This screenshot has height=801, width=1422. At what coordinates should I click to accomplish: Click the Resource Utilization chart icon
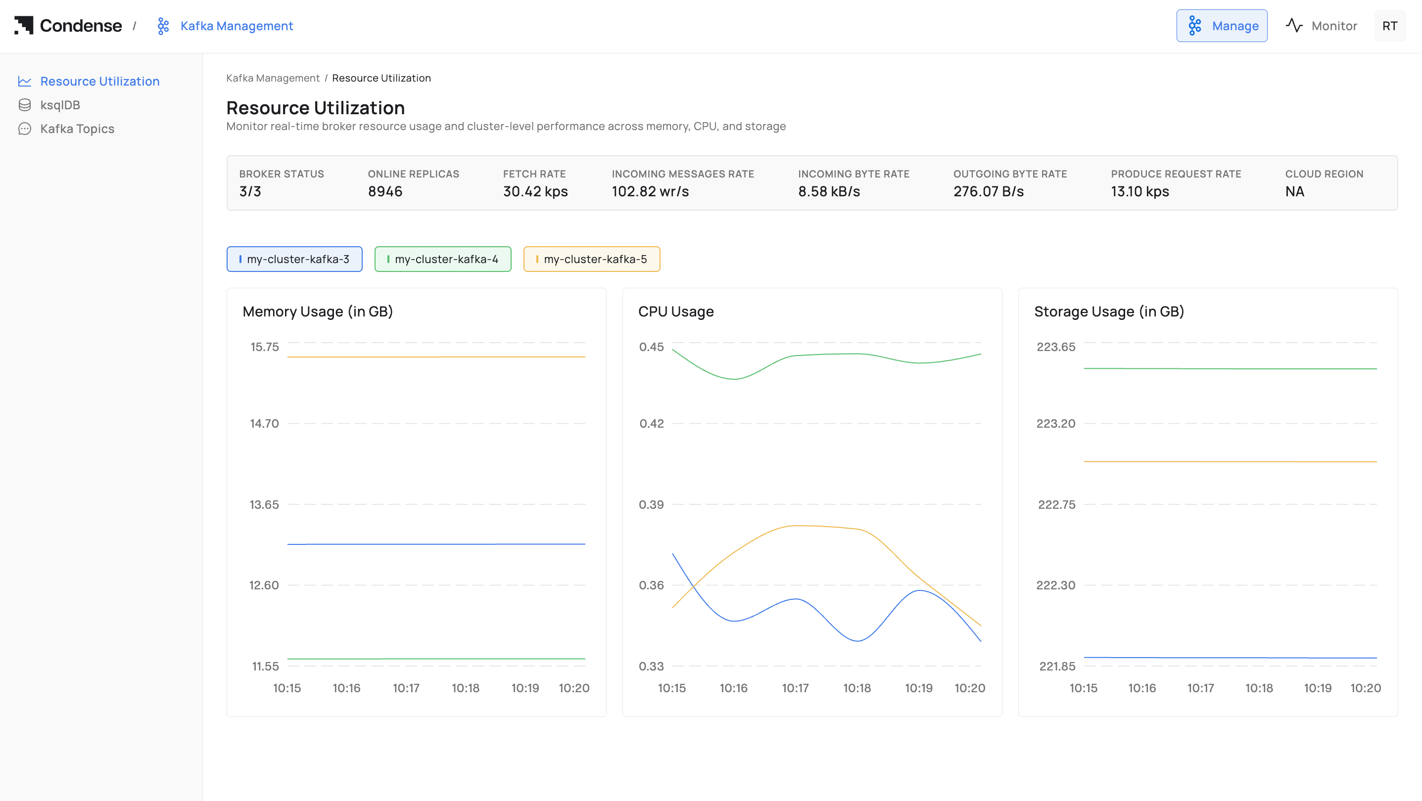[x=24, y=81]
